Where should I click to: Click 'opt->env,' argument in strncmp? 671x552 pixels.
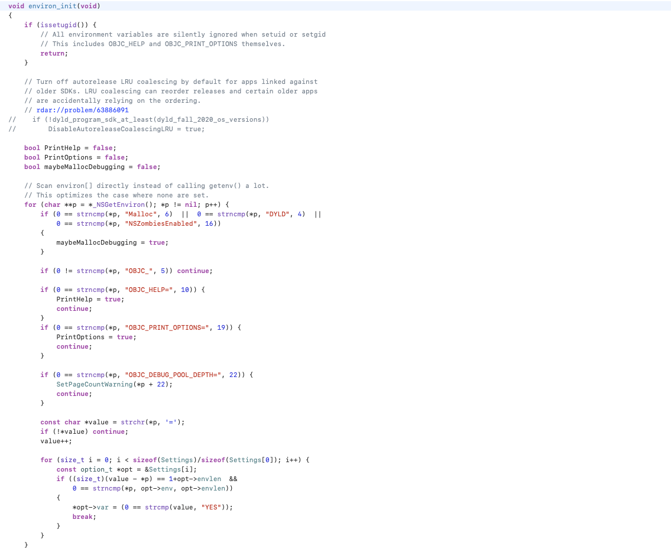(x=159, y=488)
